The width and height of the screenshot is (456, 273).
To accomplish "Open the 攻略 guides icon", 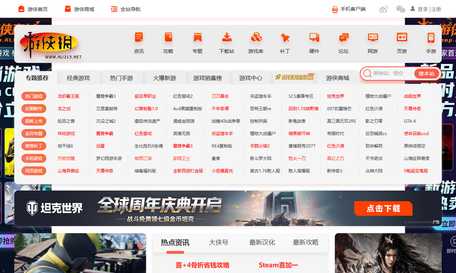I will pyautogui.click(x=168, y=37).
